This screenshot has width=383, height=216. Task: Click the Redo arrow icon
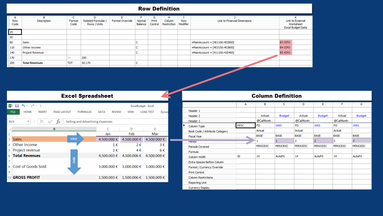[x=33, y=106]
